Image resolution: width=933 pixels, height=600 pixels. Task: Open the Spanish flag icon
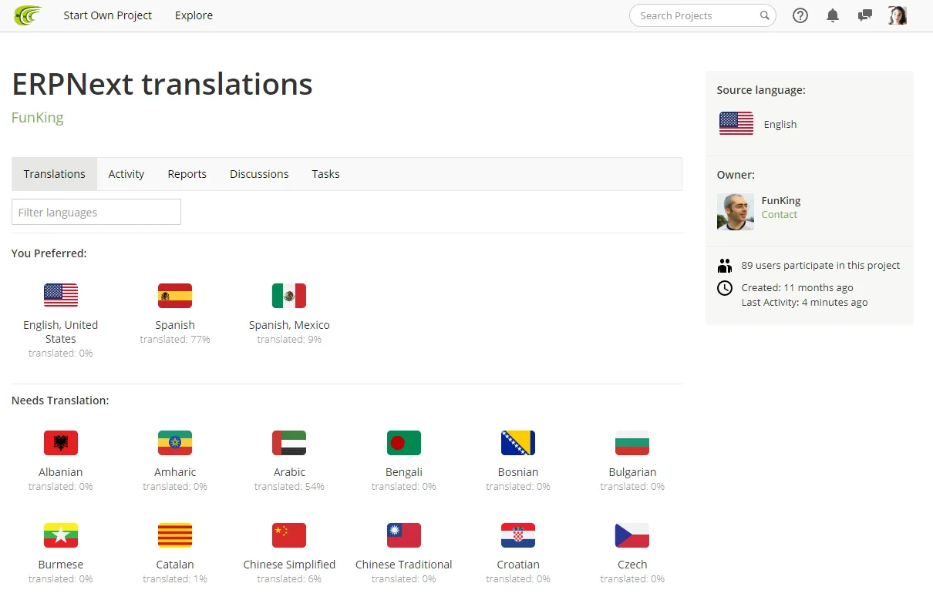[x=175, y=296]
